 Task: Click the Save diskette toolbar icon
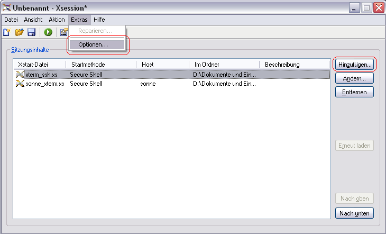tap(31, 32)
